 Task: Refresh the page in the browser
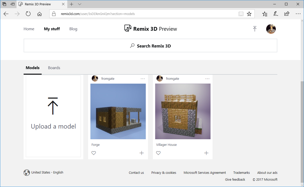tap(28, 14)
